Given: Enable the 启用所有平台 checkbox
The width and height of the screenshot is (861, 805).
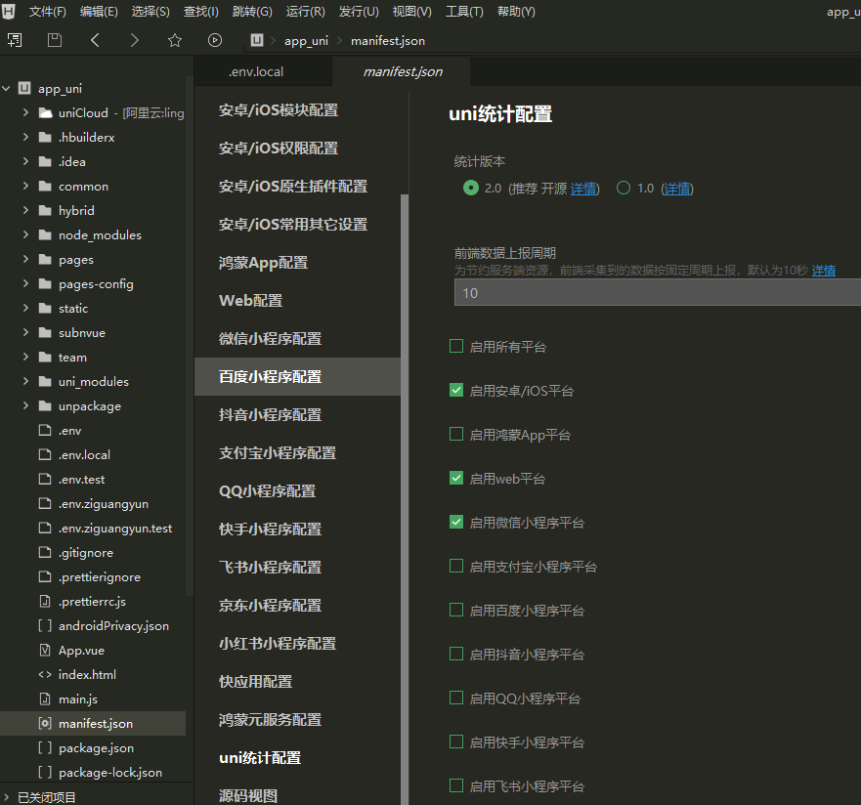Looking at the screenshot, I should pyautogui.click(x=456, y=346).
